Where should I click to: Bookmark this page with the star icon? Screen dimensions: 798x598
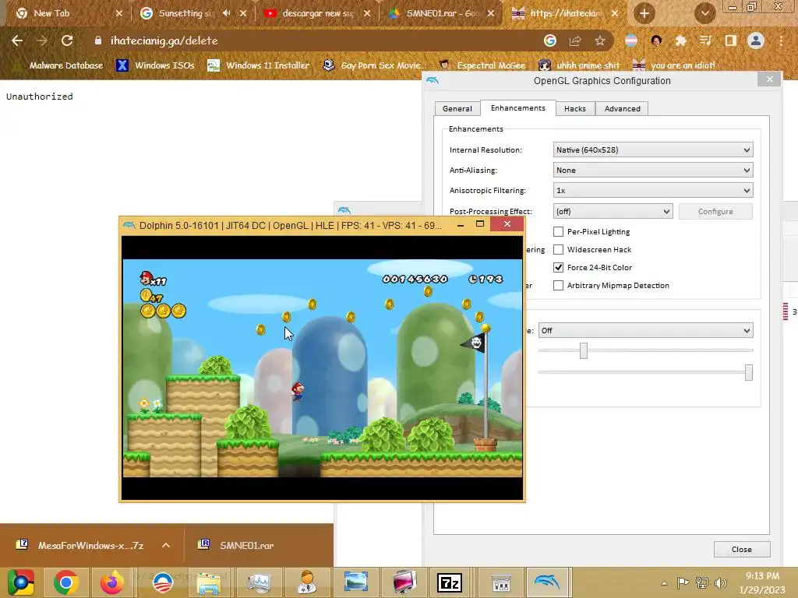(600, 40)
